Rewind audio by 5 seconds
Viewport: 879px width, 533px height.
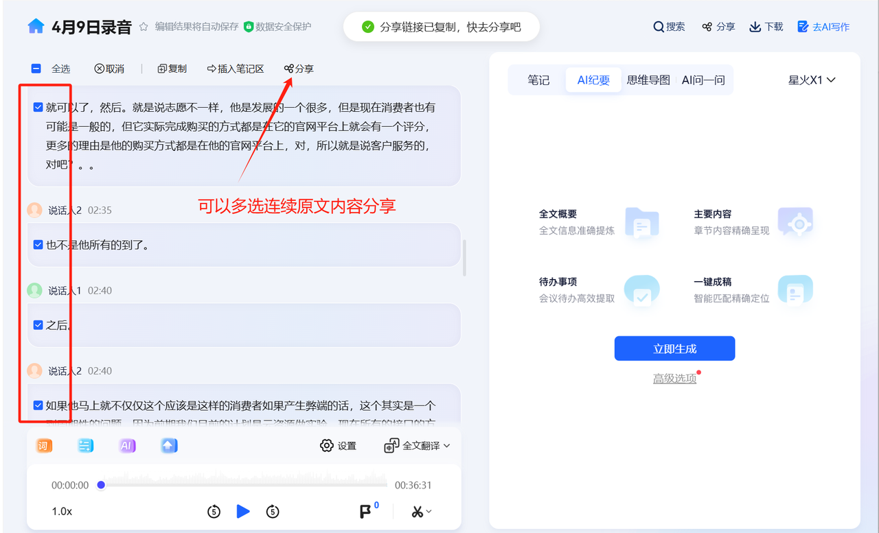[214, 512]
